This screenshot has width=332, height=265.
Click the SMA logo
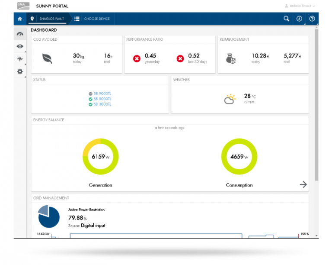[23, 6]
